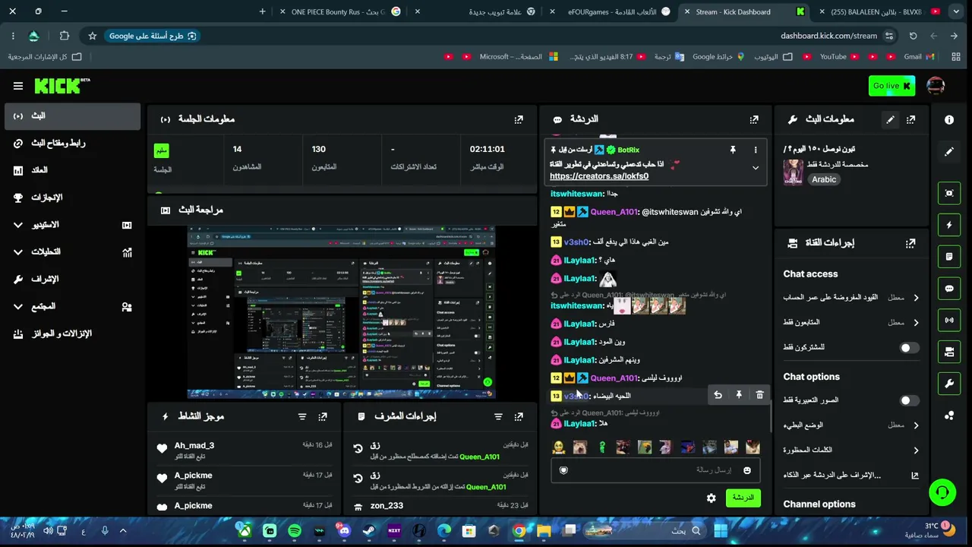The width and height of the screenshot is (972, 547).
Task: Collapse the pinned BotRix message chevron
Action: click(756, 168)
